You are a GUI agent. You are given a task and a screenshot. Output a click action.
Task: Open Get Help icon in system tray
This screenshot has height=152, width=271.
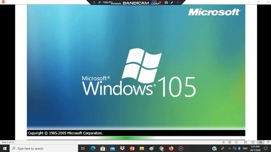pyautogui.click(x=214, y=148)
